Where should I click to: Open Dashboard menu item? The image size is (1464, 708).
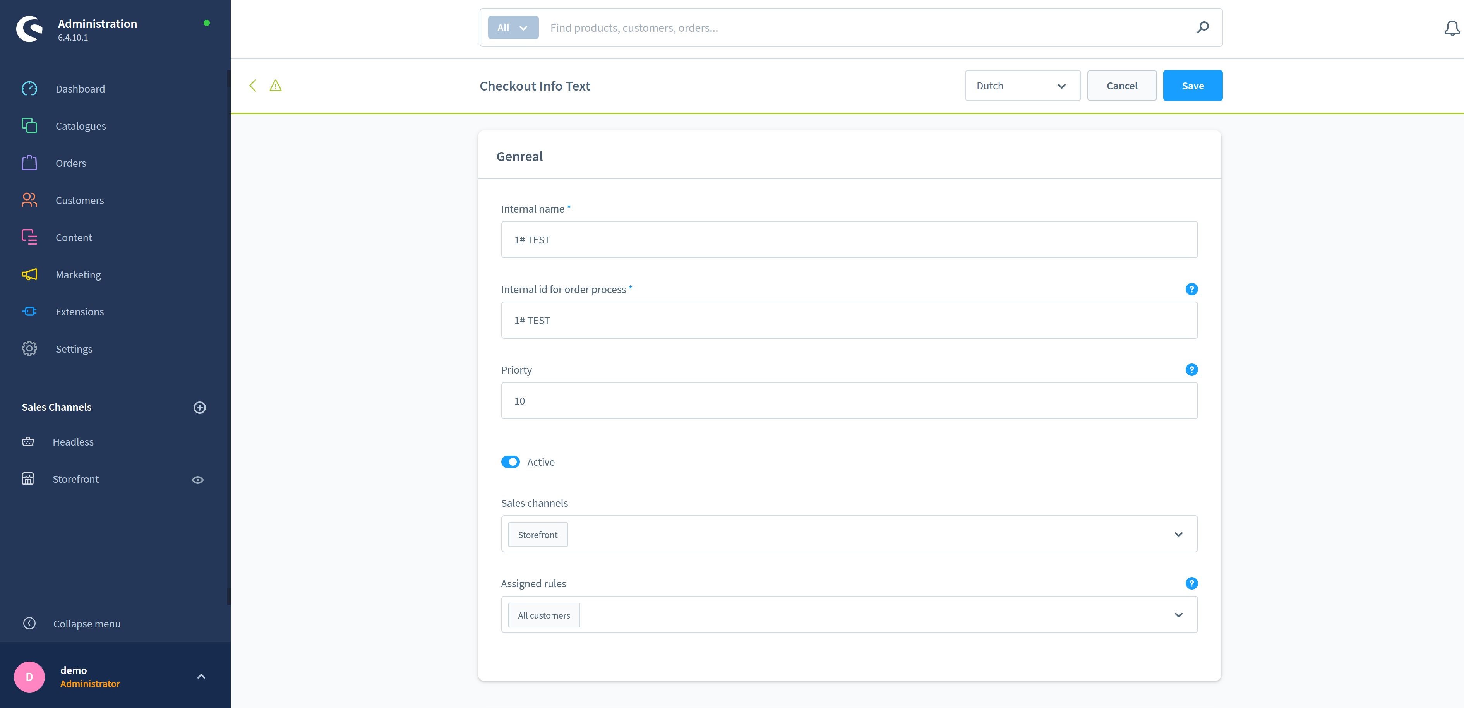pos(80,89)
